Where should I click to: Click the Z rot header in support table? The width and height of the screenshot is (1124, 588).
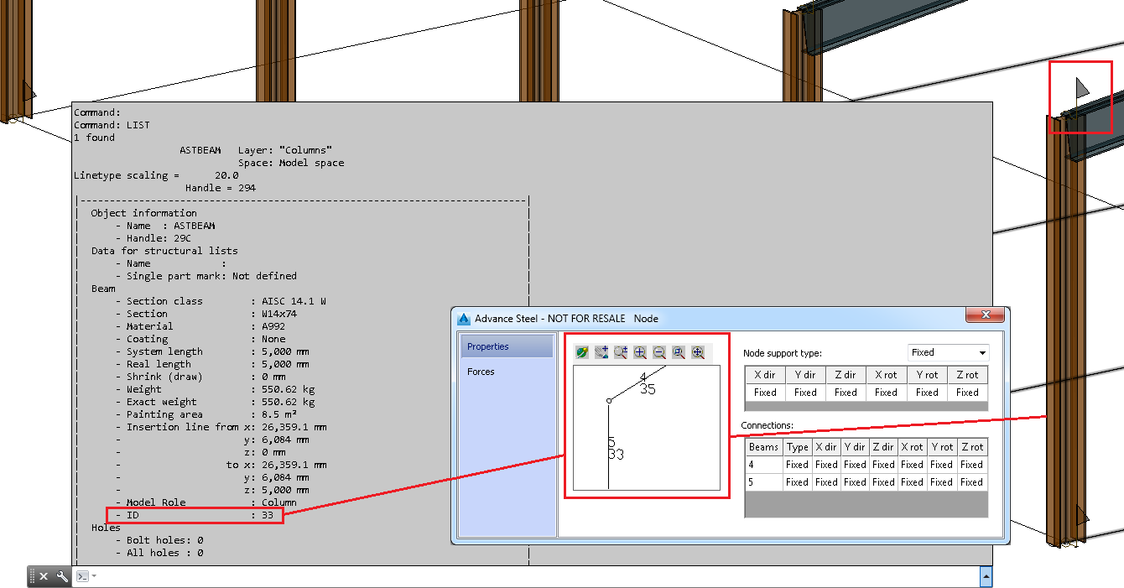[967, 375]
